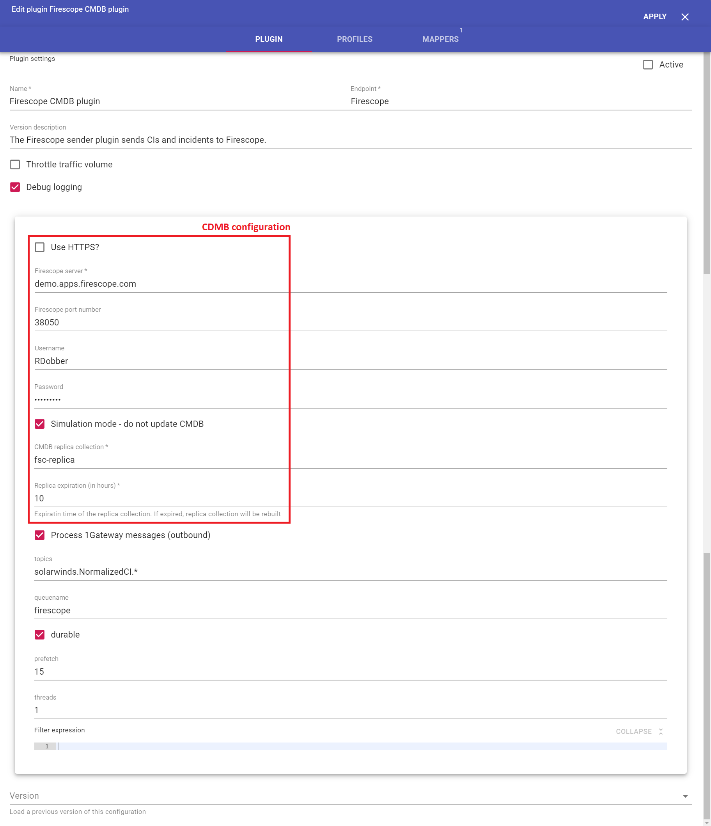Image resolution: width=711 pixels, height=826 pixels.
Task: Click the collapse arrows icon for Filter expression
Action: tap(661, 732)
